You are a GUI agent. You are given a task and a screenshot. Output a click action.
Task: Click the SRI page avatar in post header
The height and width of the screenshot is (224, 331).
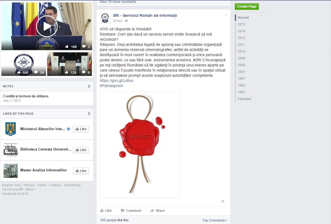(x=105, y=18)
